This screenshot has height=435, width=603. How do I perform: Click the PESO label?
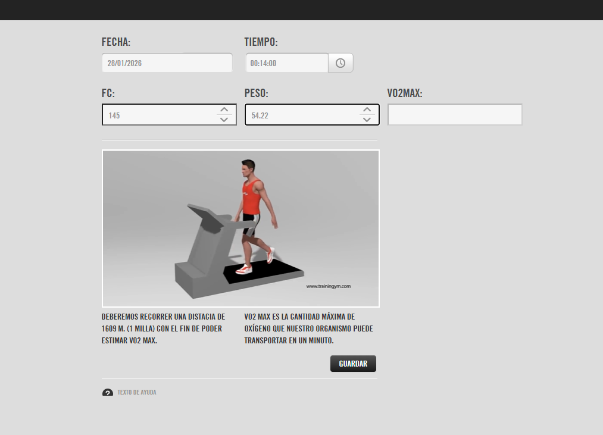tap(257, 93)
